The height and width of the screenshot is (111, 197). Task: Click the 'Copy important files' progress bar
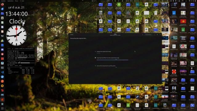116,60
